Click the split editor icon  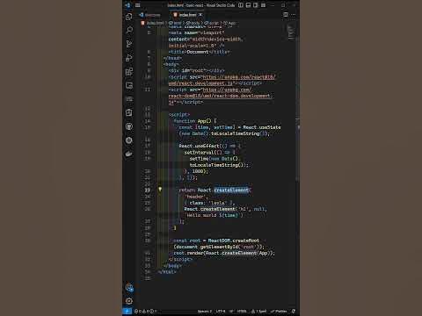pyautogui.click(x=286, y=15)
